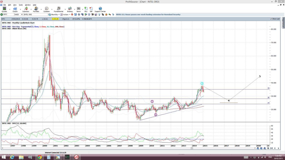Expand the Systems toolbar dropdown arrow
The height and width of the screenshot is (160, 285).
52,9
